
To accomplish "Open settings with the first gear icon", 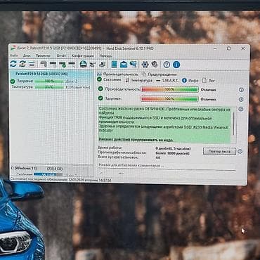I will click(145, 64).
